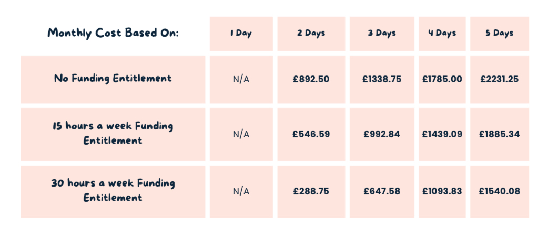Click the Monthly Cost Based On heading
Image resolution: width=548 pixels, height=227 pixels.
coord(113,34)
